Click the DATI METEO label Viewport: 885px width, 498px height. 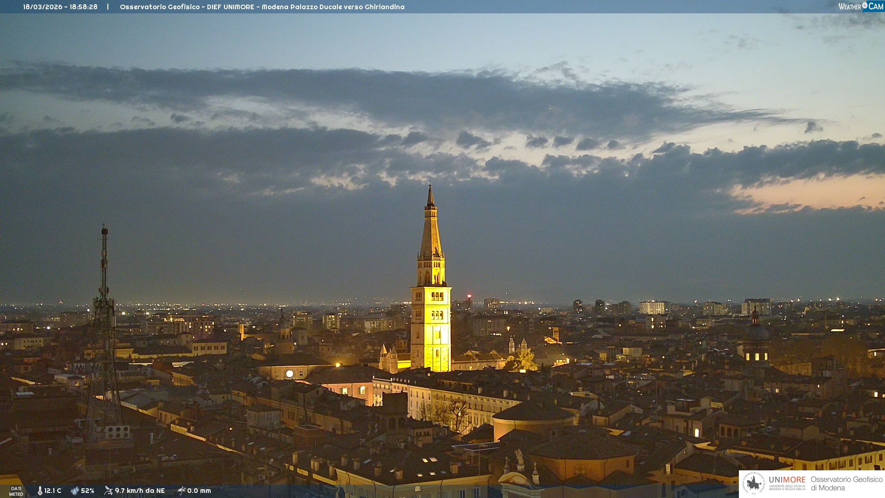[16, 491]
